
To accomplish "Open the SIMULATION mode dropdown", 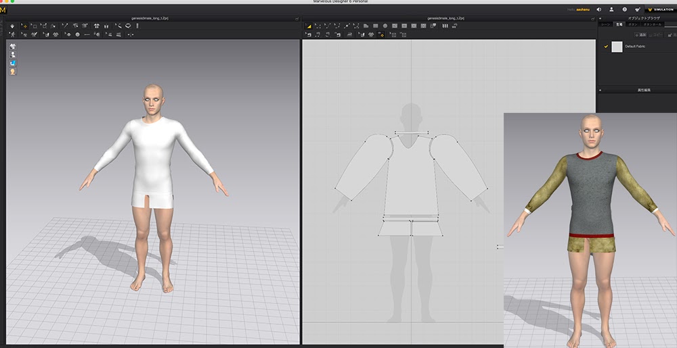I will pos(659,9).
